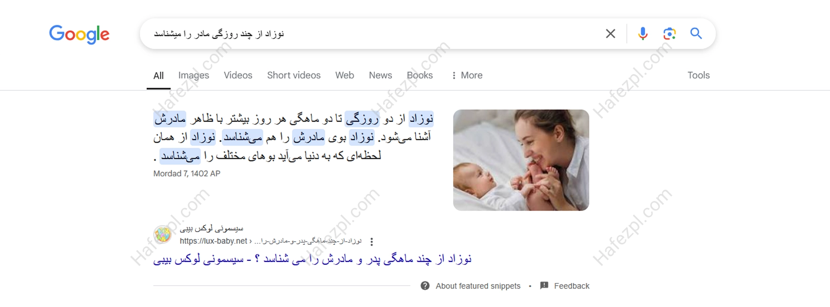Click the blue magnifier search icon

[696, 33]
